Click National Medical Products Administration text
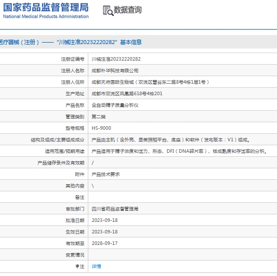Image resolution: width=277 pixels, height=276 pixels. tap(46, 17)
